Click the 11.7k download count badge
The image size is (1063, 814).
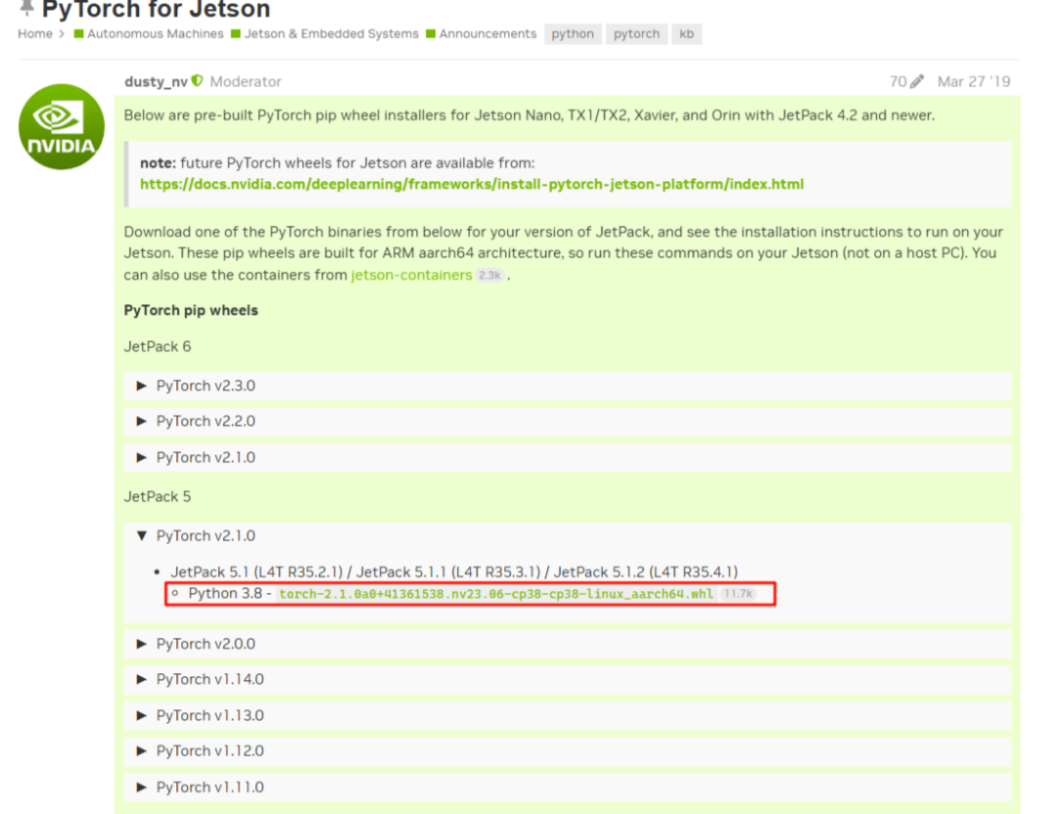point(738,594)
